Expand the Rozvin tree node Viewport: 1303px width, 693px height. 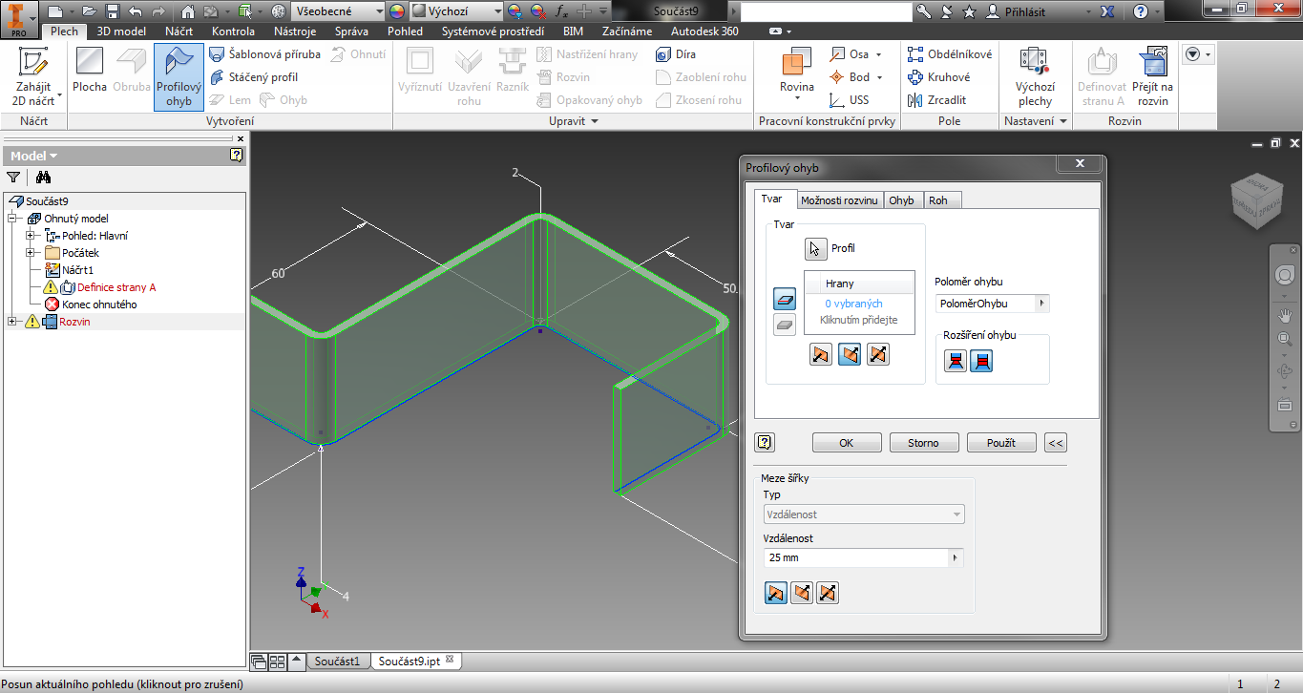[12, 322]
